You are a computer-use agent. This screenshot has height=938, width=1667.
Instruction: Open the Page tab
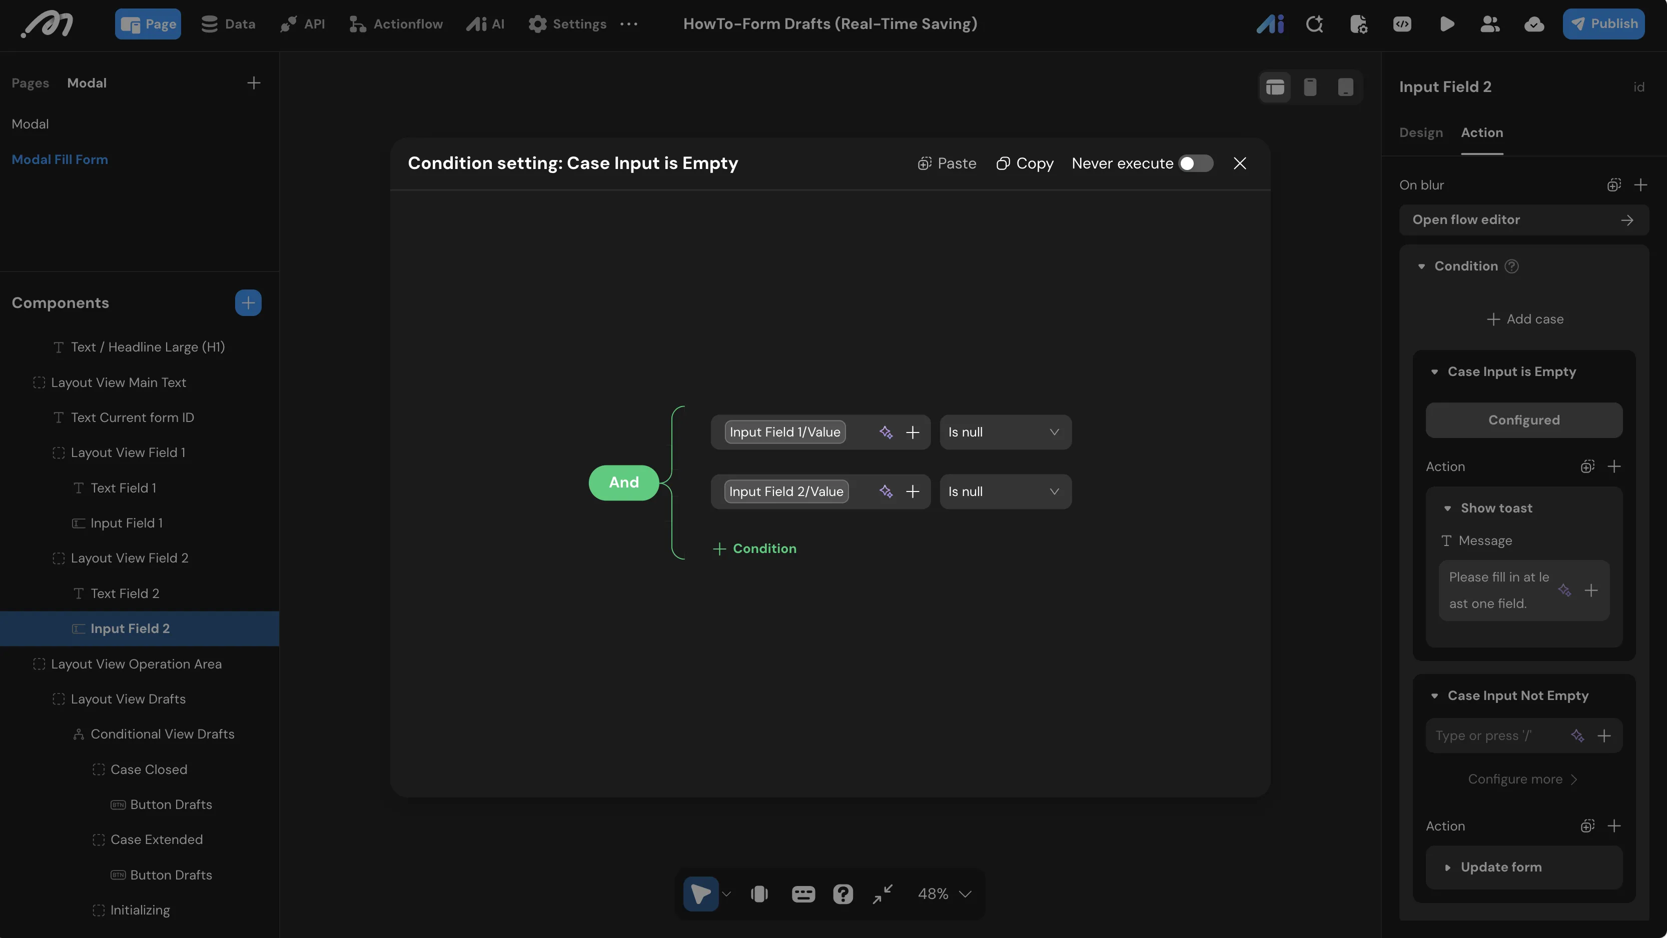click(148, 24)
